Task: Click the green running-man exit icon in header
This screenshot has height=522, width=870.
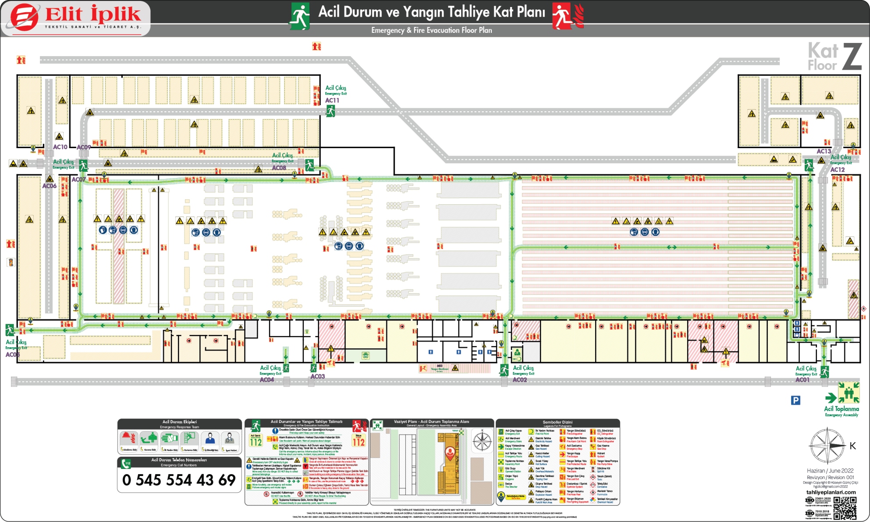Action: point(300,16)
